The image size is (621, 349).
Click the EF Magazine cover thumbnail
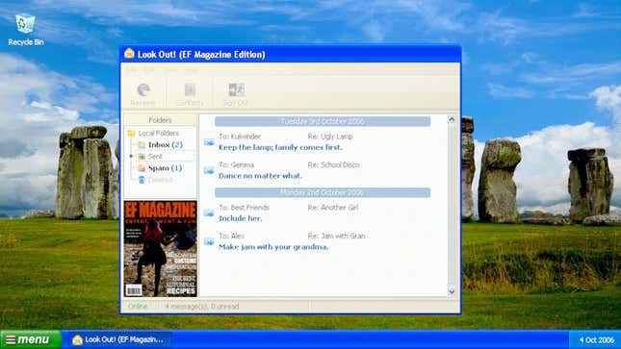point(161,248)
